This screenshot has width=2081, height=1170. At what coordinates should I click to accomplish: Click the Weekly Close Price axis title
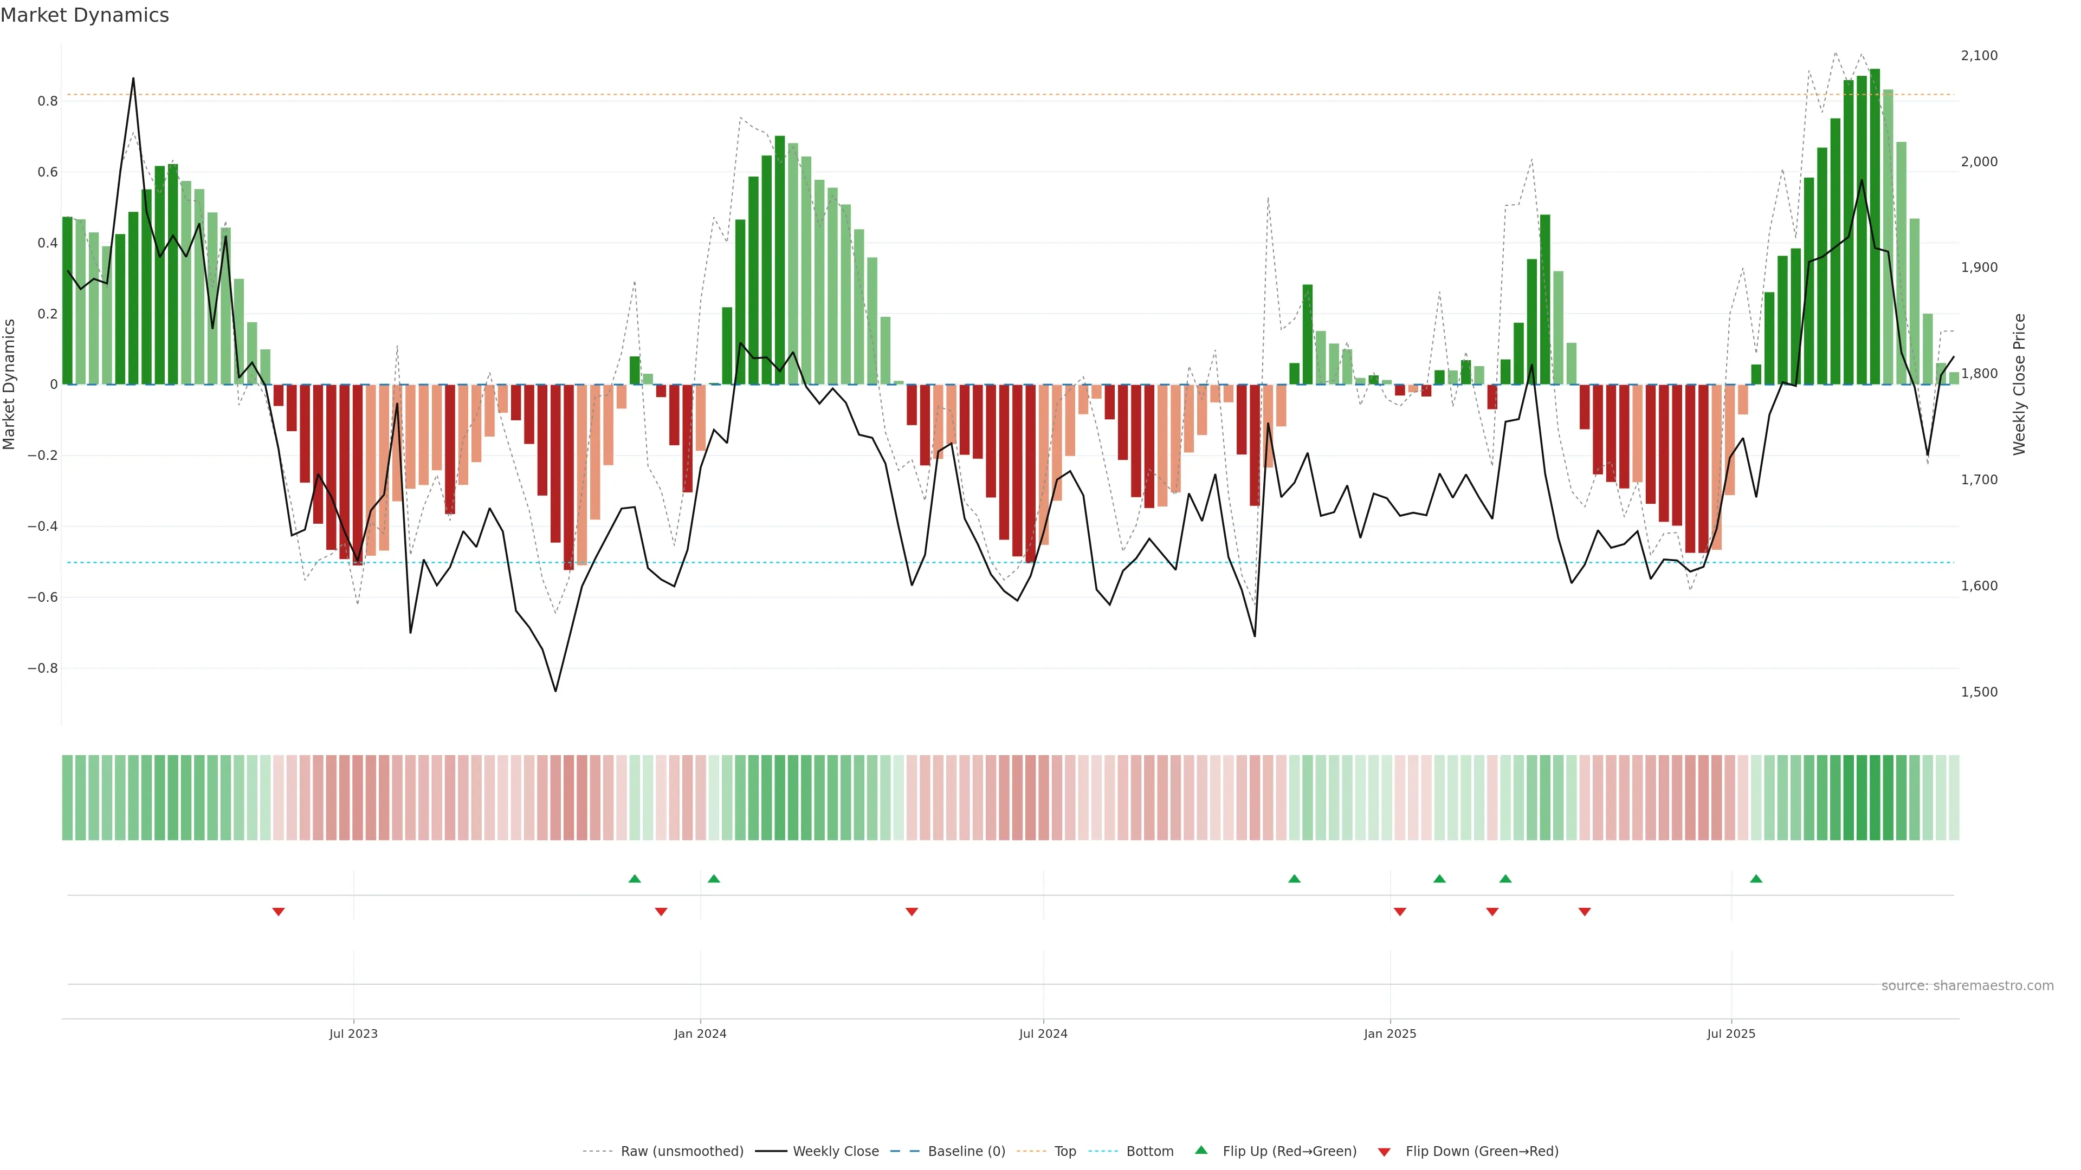coord(2019,385)
